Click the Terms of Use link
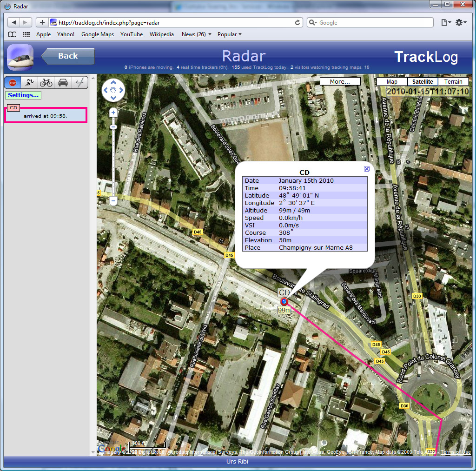Viewport: 476px width, 471px height. (x=456, y=452)
